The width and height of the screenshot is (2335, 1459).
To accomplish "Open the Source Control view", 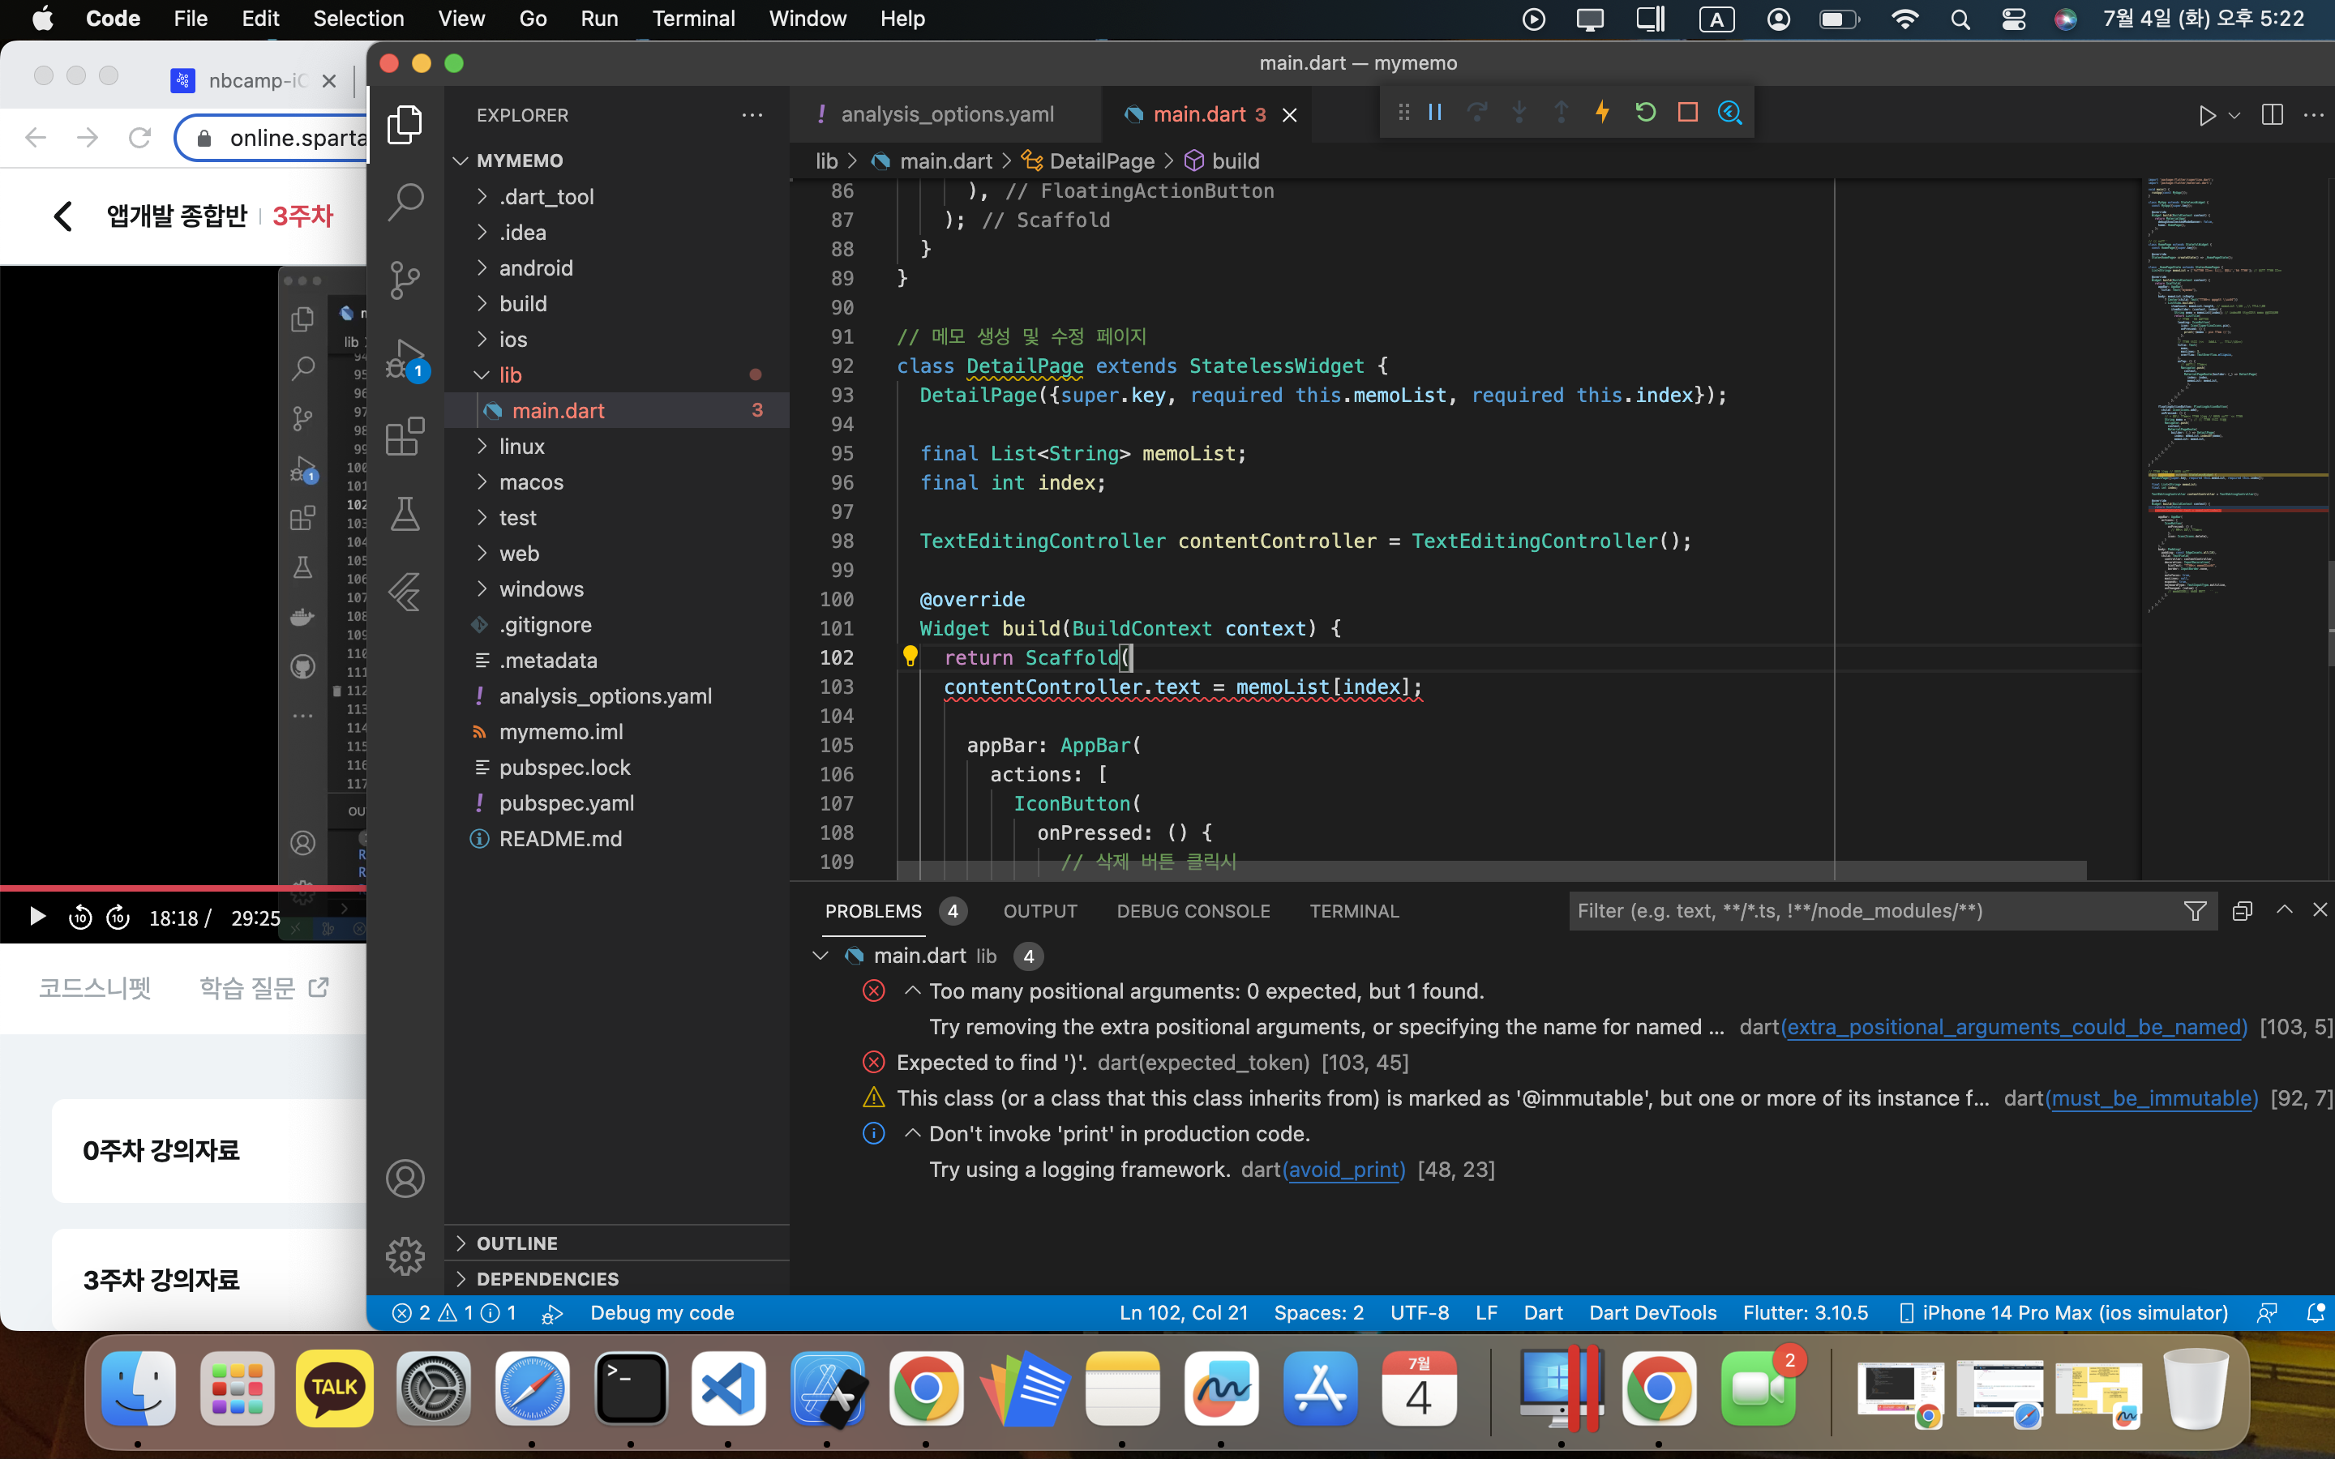I will [x=405, y=280].
